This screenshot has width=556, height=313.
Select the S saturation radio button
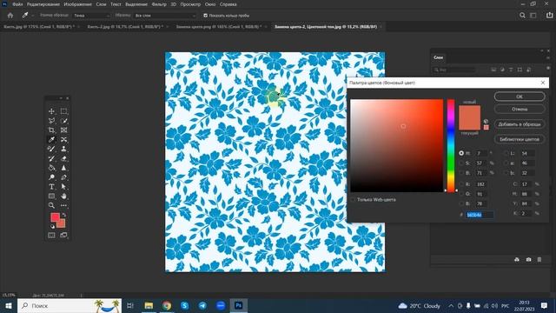461,163
